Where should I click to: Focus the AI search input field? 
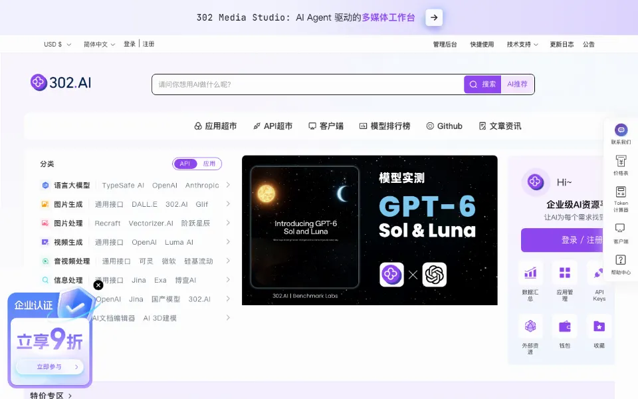[x=308, y=84]
